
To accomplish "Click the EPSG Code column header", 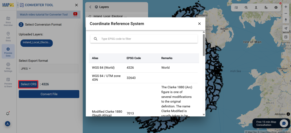I will click(x=134, y=58).
